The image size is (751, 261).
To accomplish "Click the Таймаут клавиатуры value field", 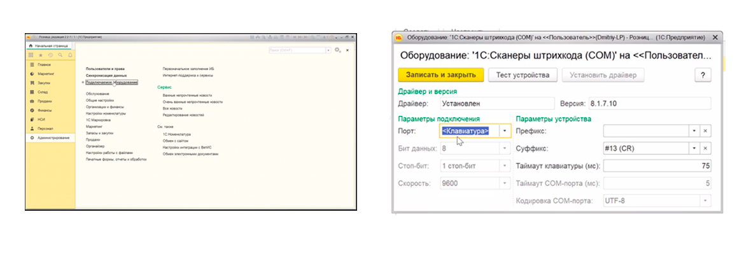I will click(x=657, y=166).
